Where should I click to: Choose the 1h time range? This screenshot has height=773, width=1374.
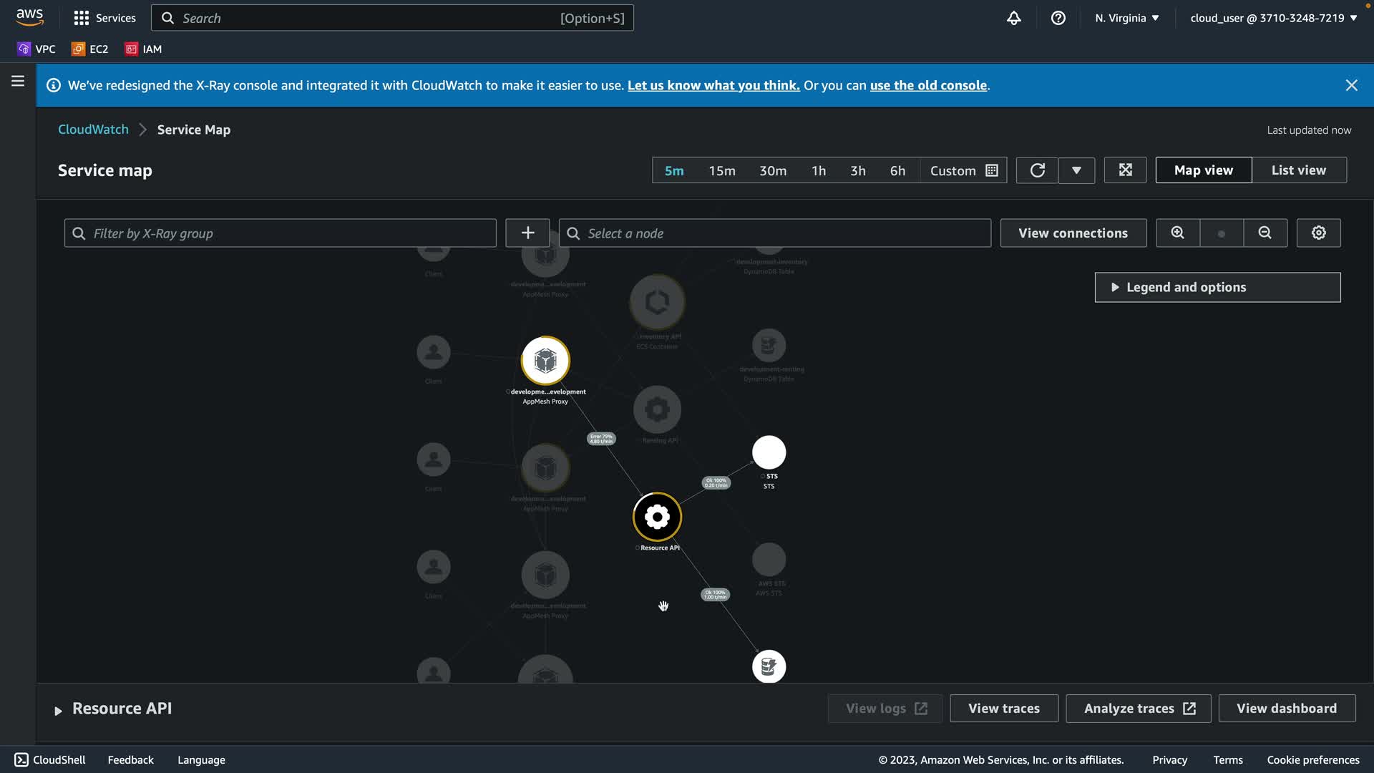click(x=818, y=171)
